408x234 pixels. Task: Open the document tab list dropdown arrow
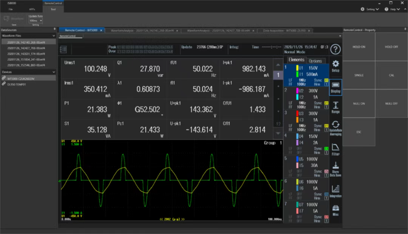[340, 36]
